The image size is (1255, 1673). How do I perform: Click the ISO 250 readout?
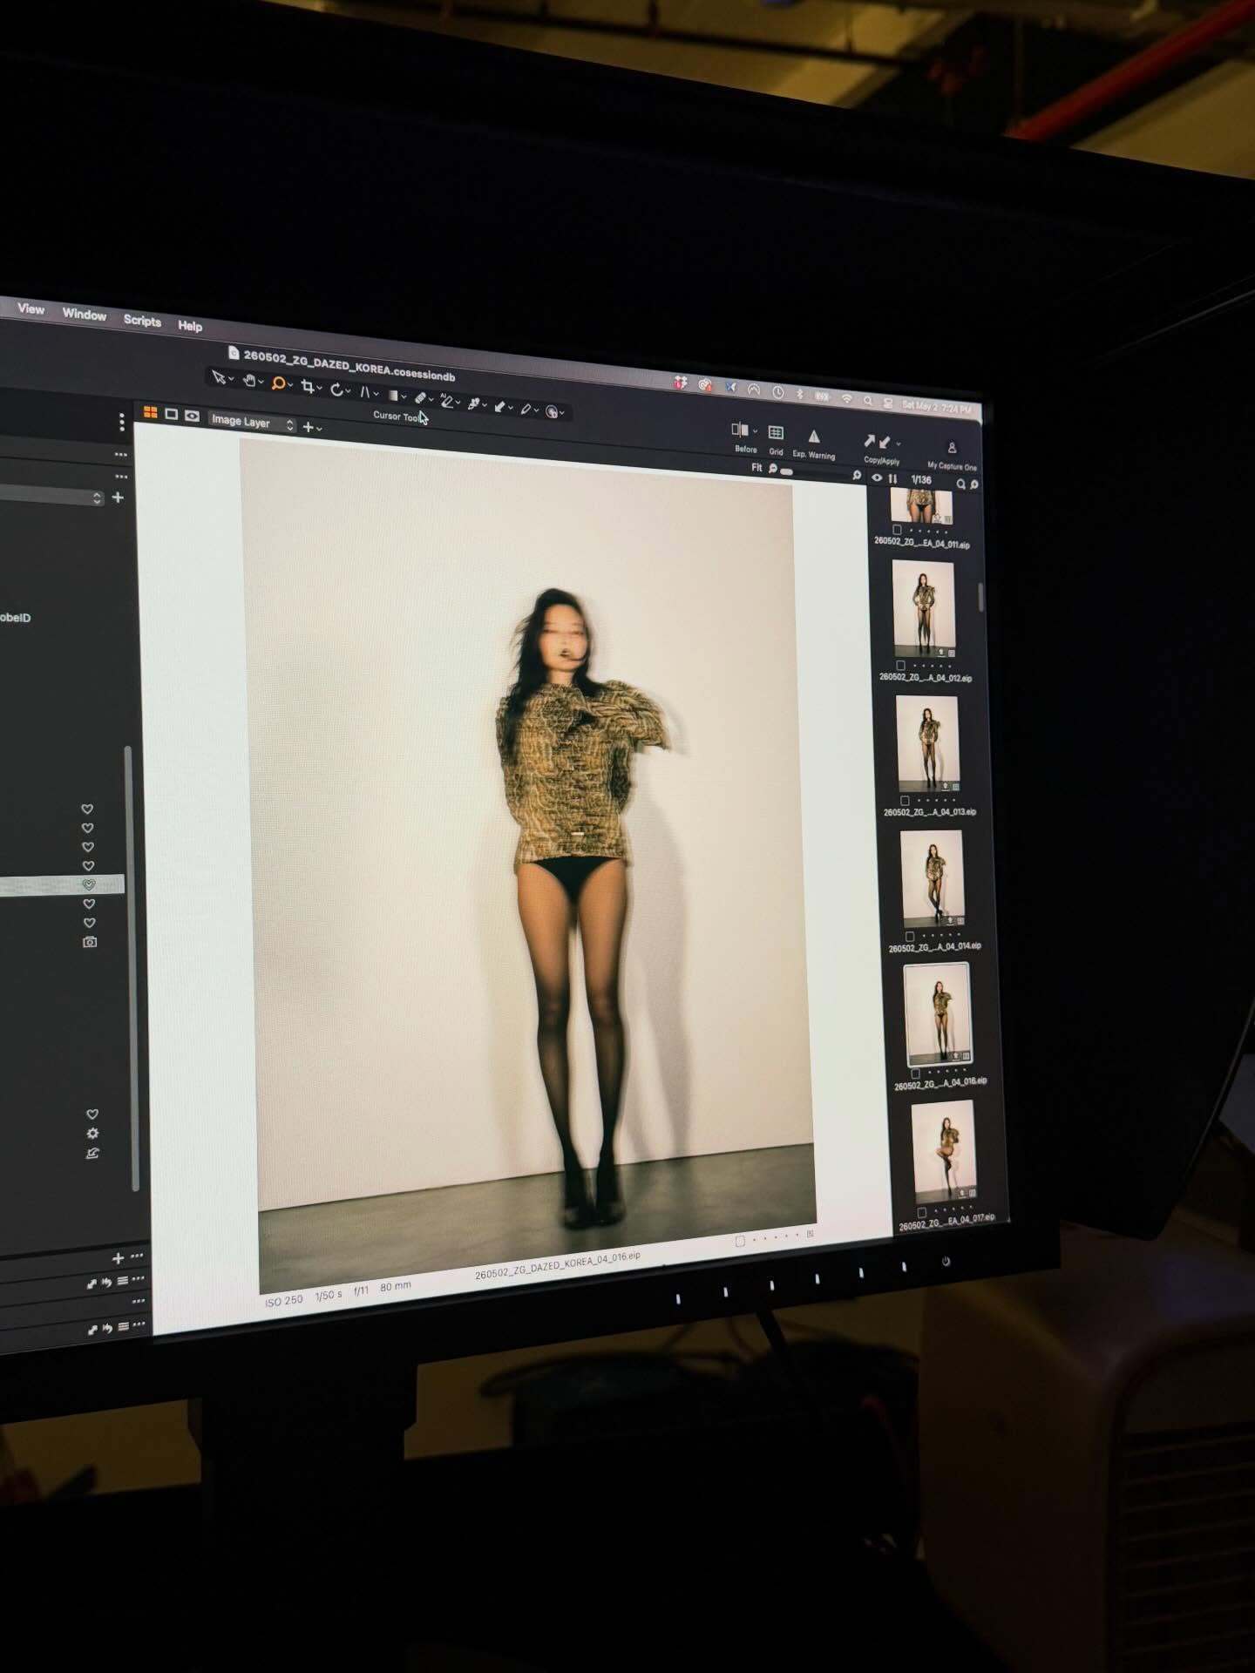[x=283, y=1300]
